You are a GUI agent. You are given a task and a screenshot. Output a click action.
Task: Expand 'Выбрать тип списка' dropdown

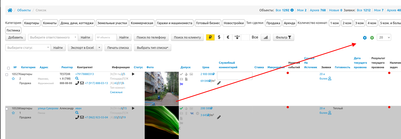(153, 48)
